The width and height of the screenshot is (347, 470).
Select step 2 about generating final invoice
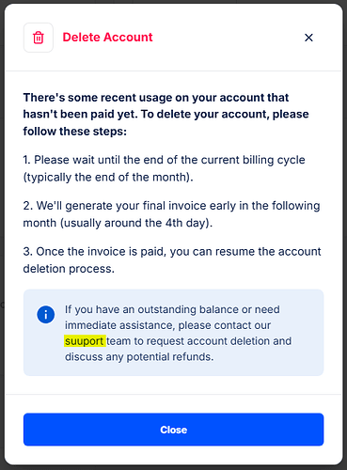point(171,214)
